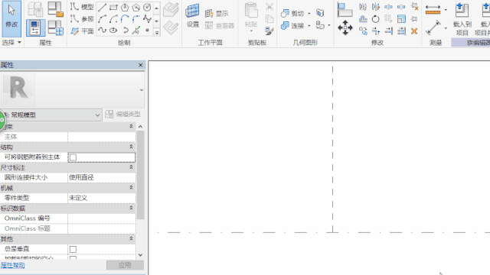
Task: Open Family Category and Parameters icon
Action: [x=56, y=9]
